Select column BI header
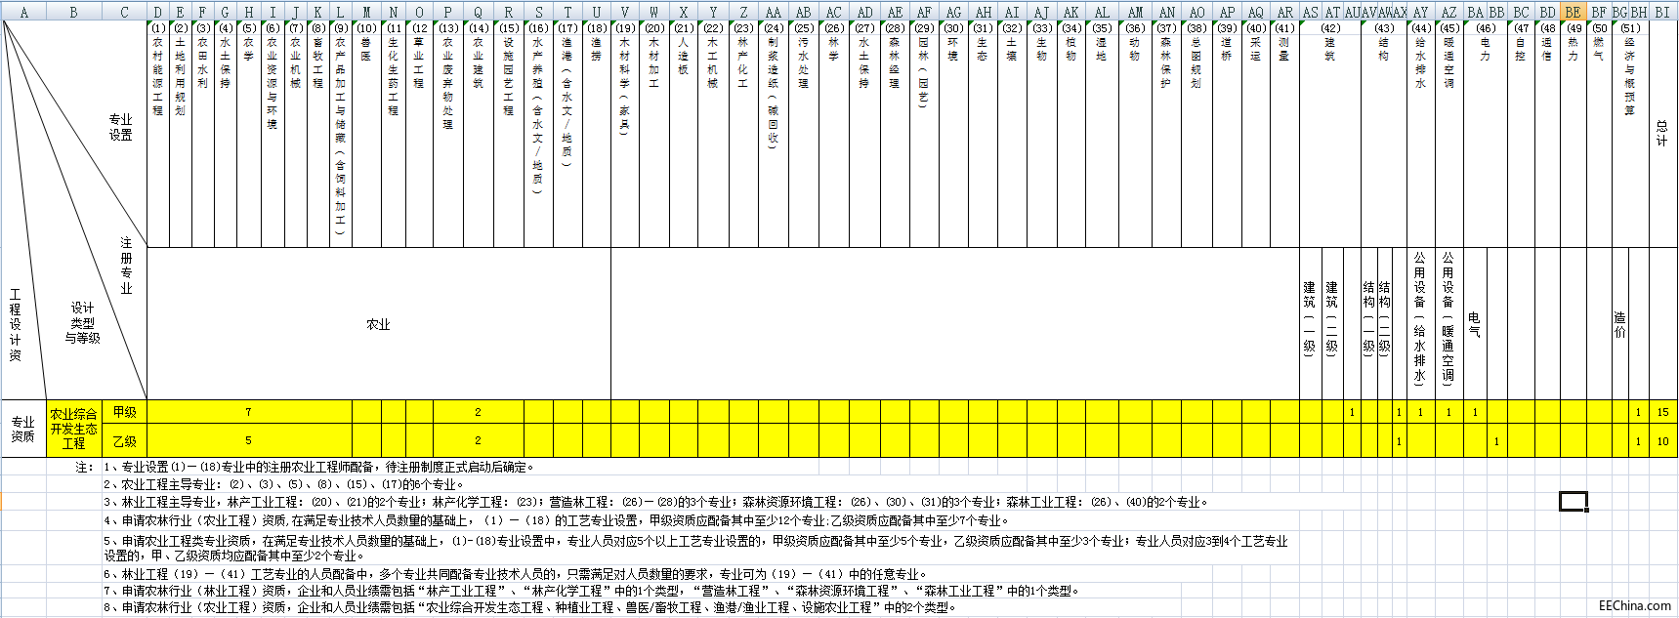This screenshot has height=618, width=1679. pos(1662,12)
